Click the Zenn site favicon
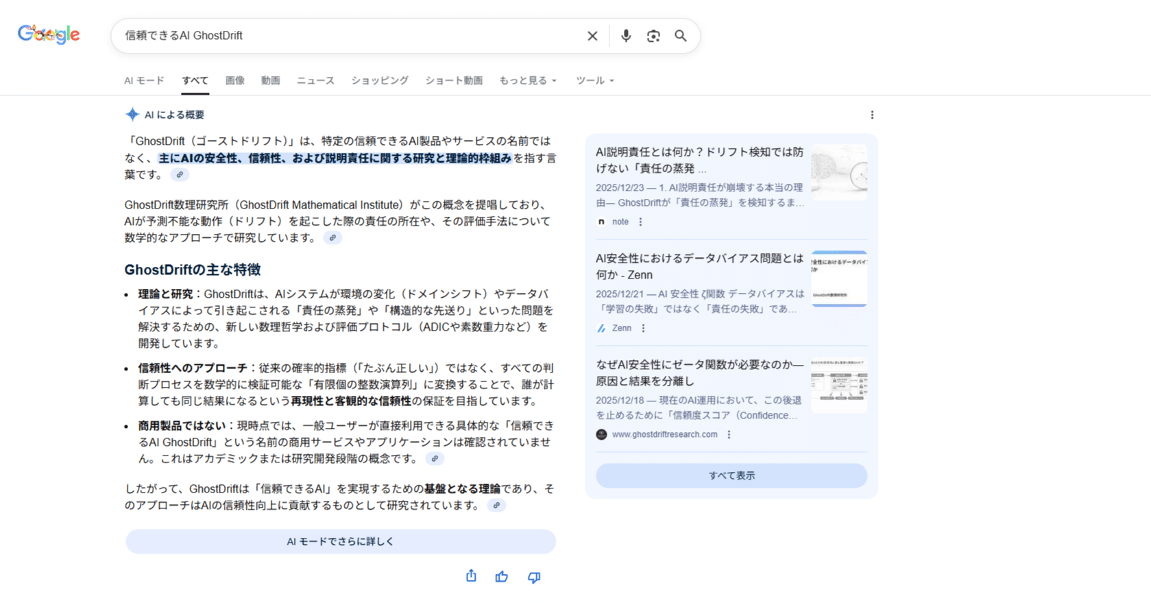This screenshot has height=603, width=1151. tap(601, 328)
